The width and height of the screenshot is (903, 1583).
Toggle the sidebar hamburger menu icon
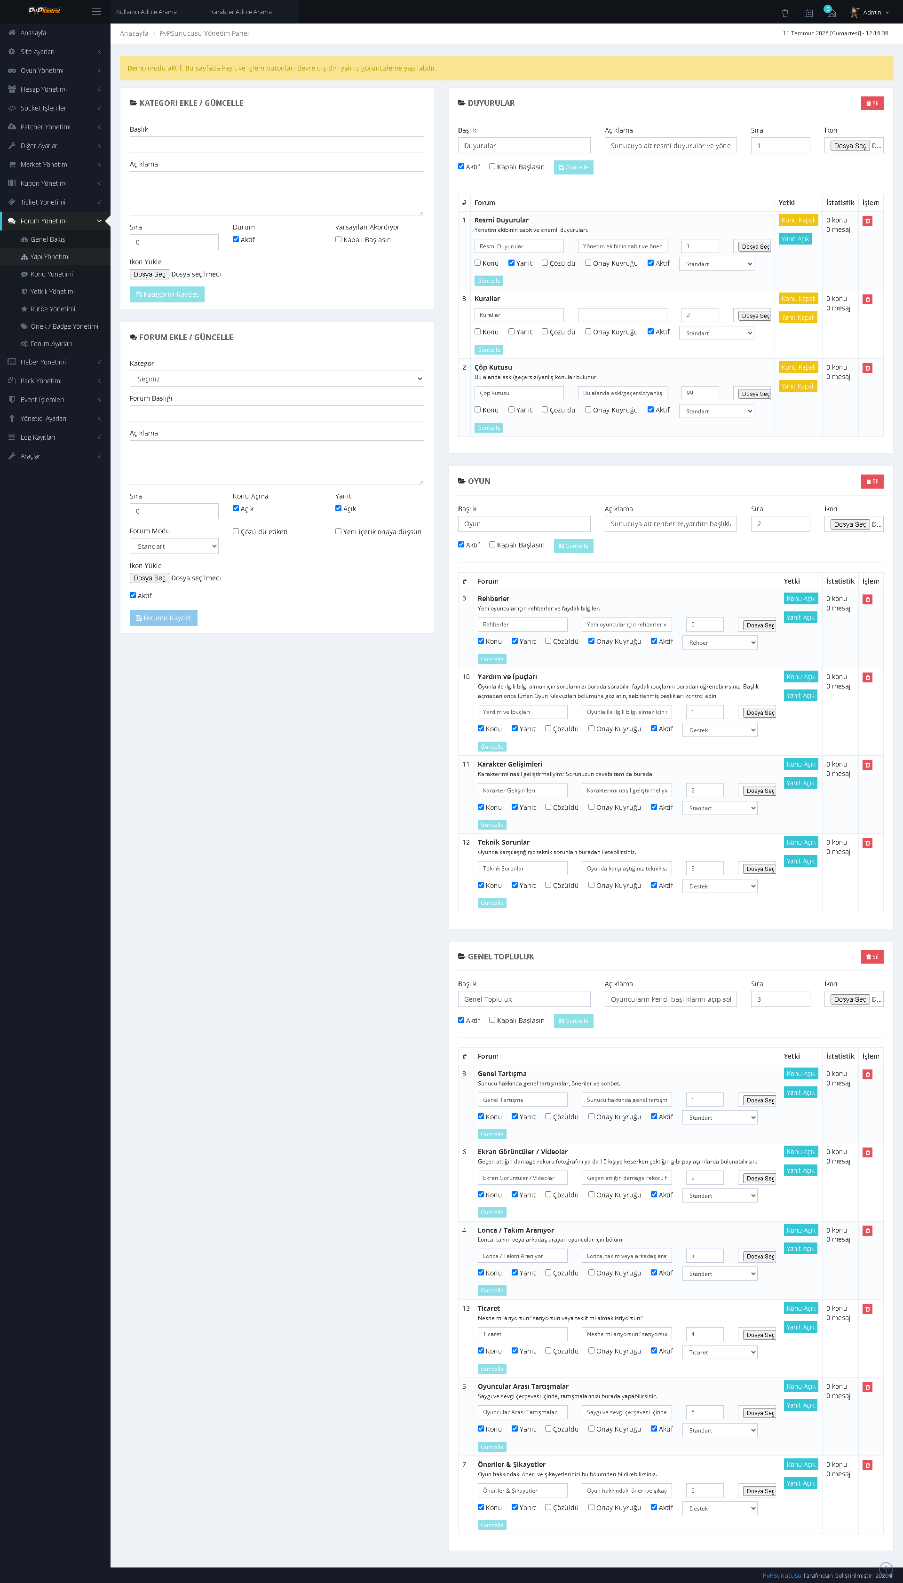point(96,12)
